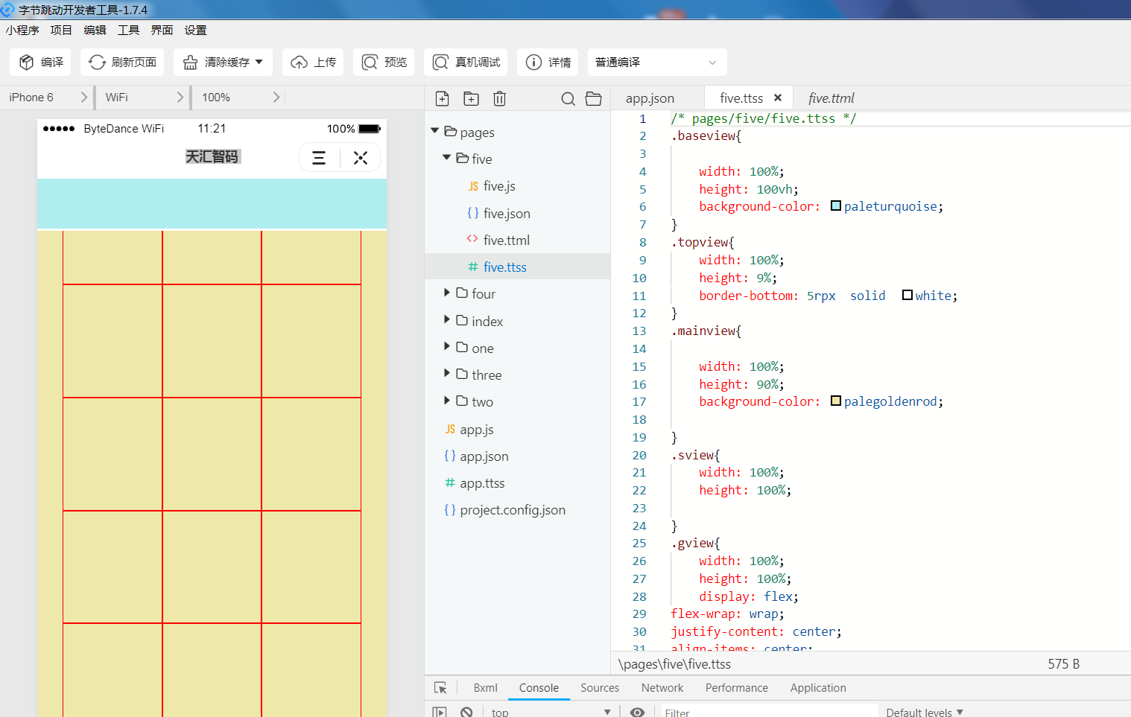Image resolution: width=1131 pixels, height=717 pixels.
Task: Click the element inspector icon in devtools
Action: (440, 688)
